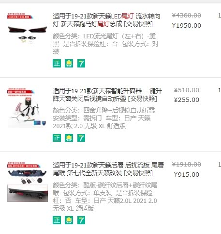This screenshot has height=234, width=221.
Task: Click the 7-day return badge under tail light item
Action: click(81, 63)
